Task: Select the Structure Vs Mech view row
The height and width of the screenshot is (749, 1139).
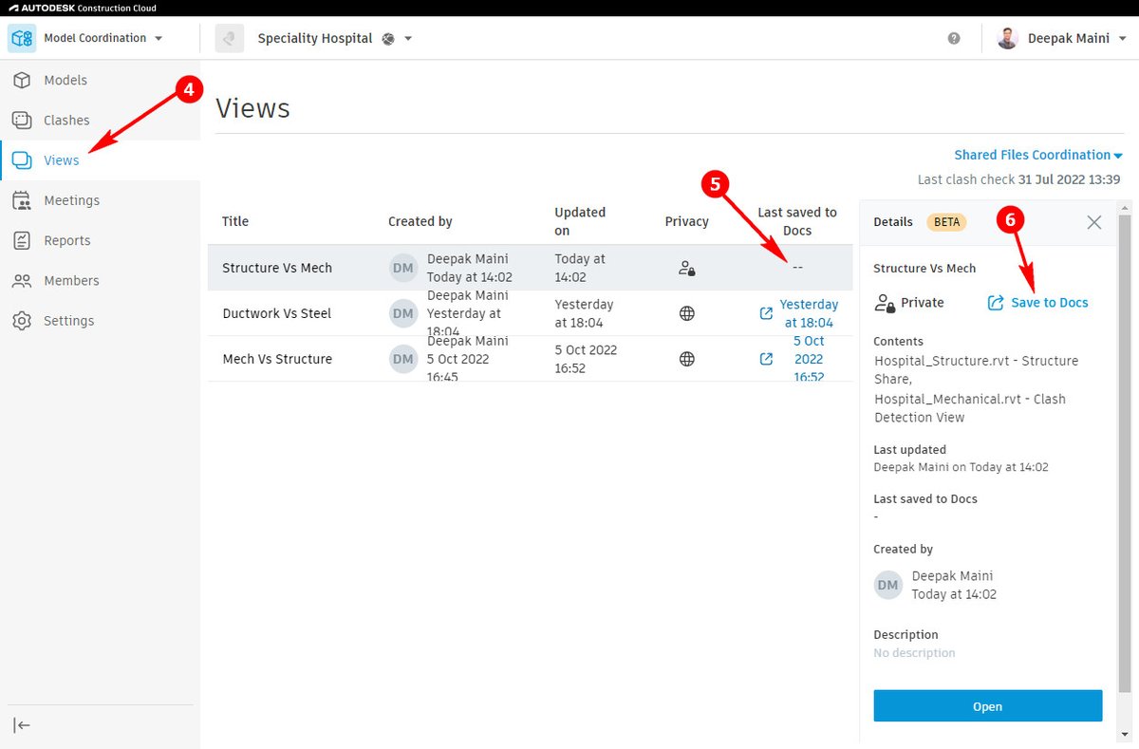Action: point(530,268)
